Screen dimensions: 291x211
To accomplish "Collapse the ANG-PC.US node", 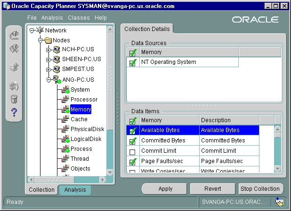I will tap(48, 80).
